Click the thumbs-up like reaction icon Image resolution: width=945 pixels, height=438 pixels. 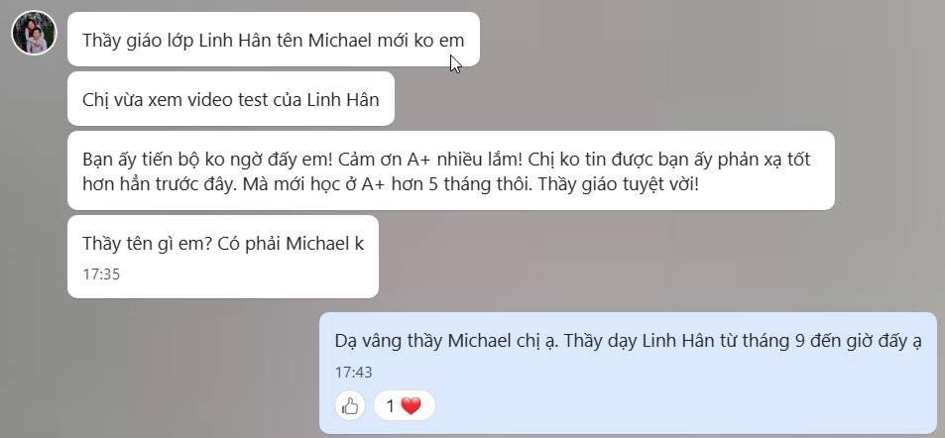click(x=350, y=406)
